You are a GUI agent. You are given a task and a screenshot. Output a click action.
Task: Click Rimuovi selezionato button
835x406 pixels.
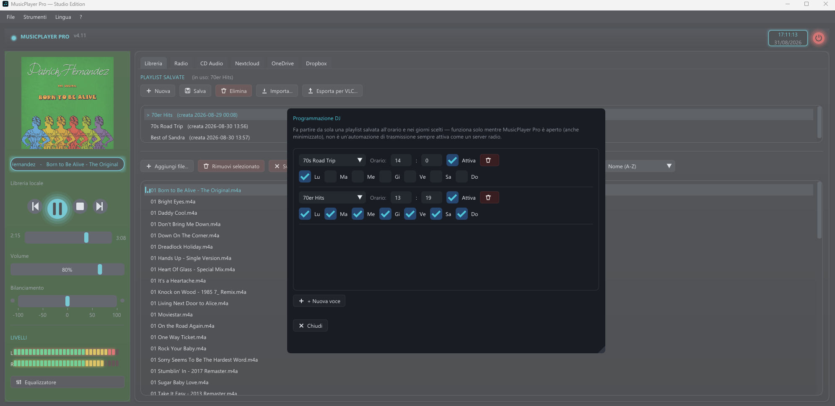(x=231, y=166)
